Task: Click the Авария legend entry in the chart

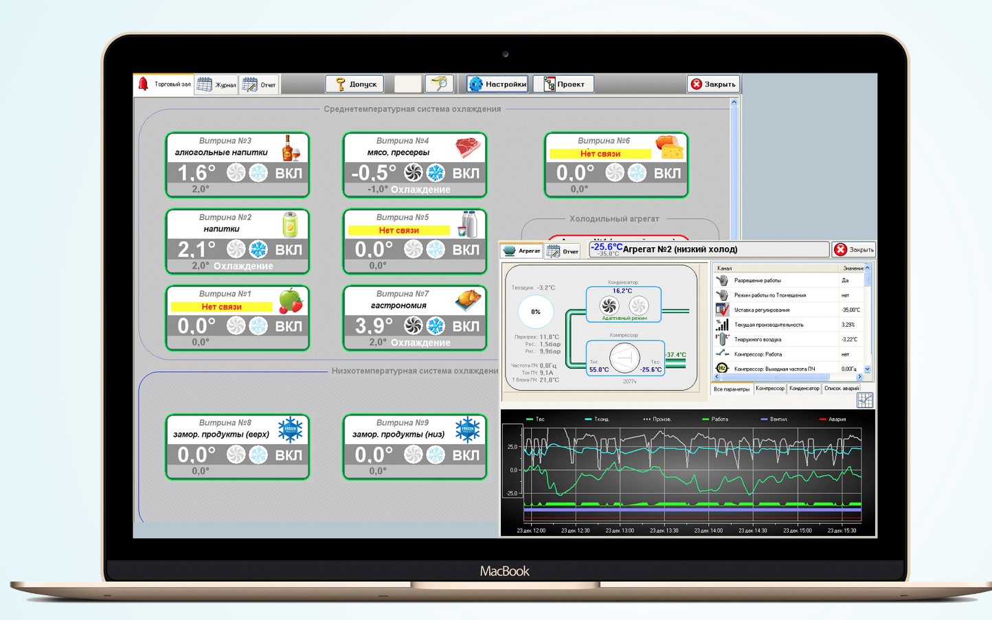Action: [x=833, y=419]
